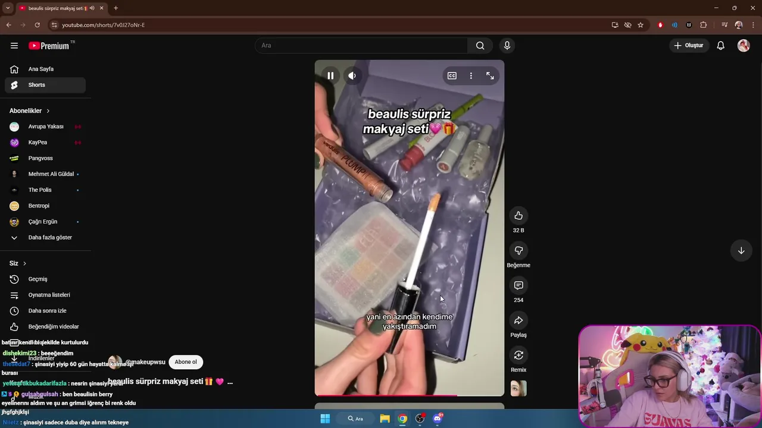Open the blue sound-waves extension icon
Image resolution: width=762 pixels, height=428 pixels.
click(x=674, y=25)
